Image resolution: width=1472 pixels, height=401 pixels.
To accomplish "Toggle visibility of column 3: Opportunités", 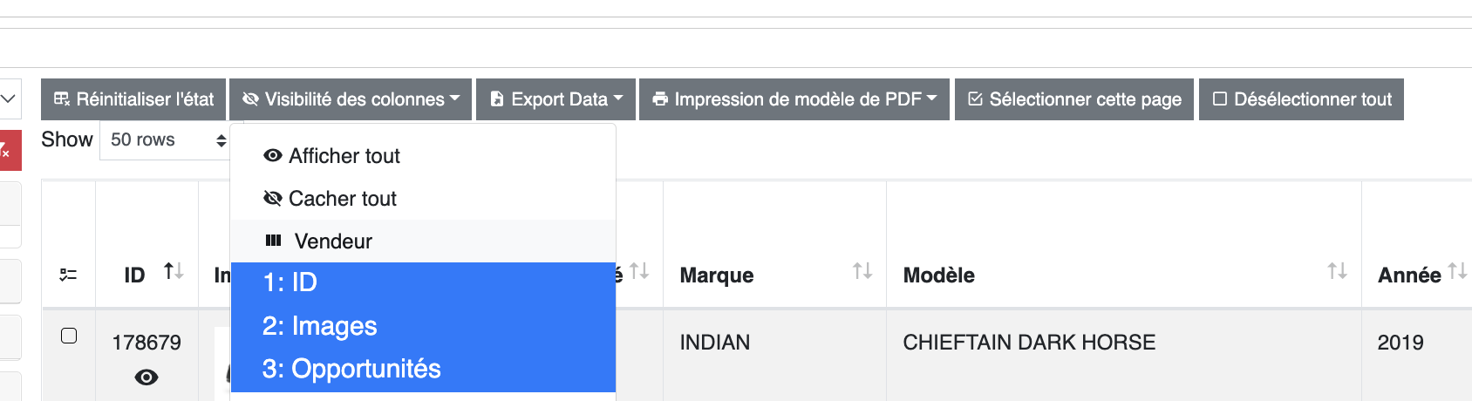I will (x=423, y=369).
